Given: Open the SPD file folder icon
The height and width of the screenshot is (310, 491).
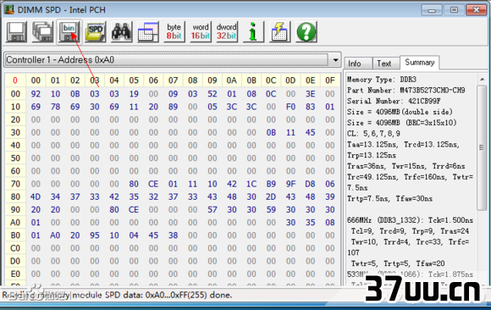Looking at the screenshot, I should 96,31.
